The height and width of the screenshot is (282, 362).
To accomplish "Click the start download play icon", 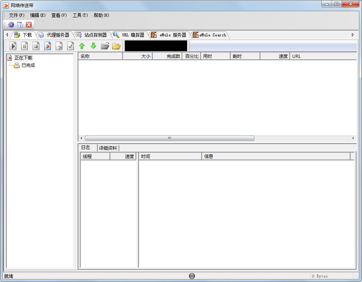I will pyautogui.click(x=13, y=46).
